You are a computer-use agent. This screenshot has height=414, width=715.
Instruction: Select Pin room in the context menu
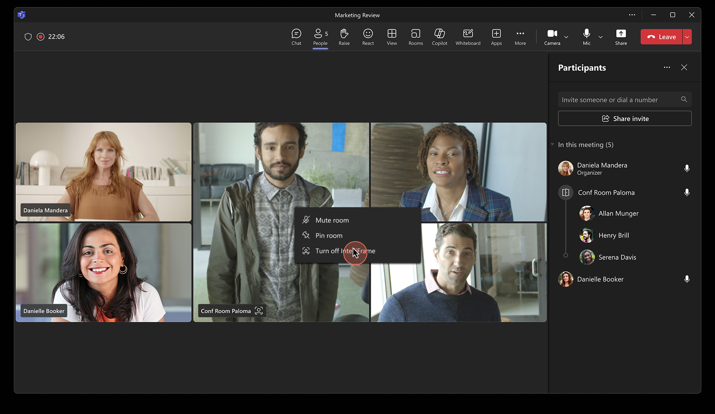(329, 235)
